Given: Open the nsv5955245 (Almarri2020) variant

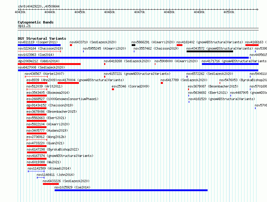Looking at the screenshot, I should click(105, 48).
